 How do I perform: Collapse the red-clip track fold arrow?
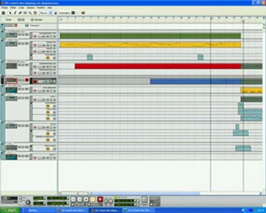[2, 62]
